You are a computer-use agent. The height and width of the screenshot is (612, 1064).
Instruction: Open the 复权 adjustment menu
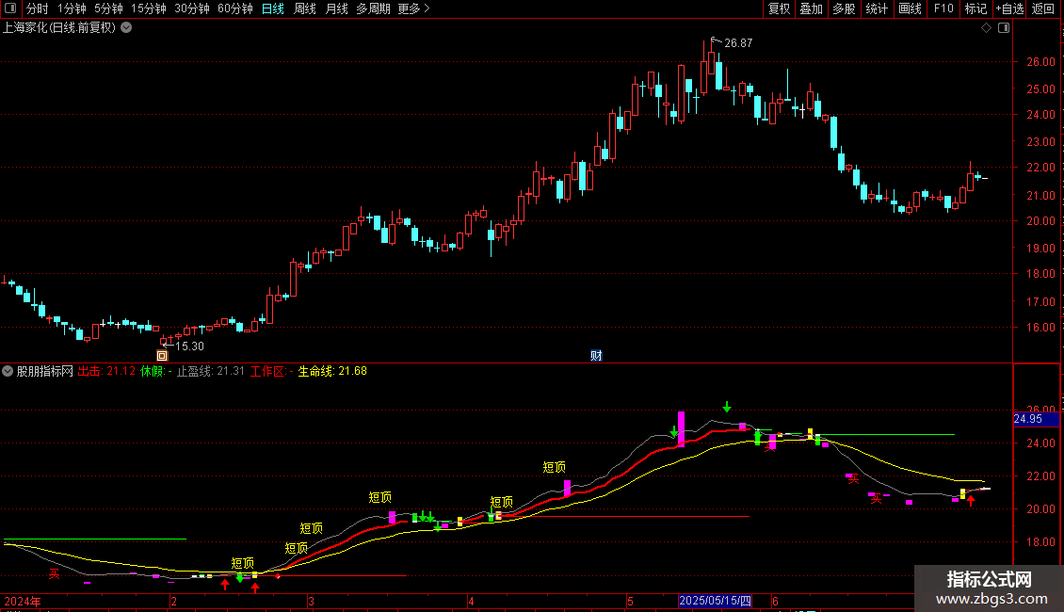779,8
